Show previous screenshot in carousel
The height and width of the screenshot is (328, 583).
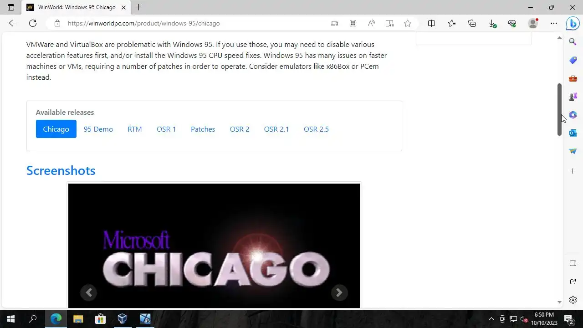[x=89, y=292]
